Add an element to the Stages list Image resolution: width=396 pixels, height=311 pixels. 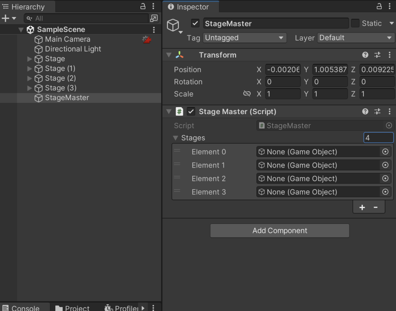(362, 207)
